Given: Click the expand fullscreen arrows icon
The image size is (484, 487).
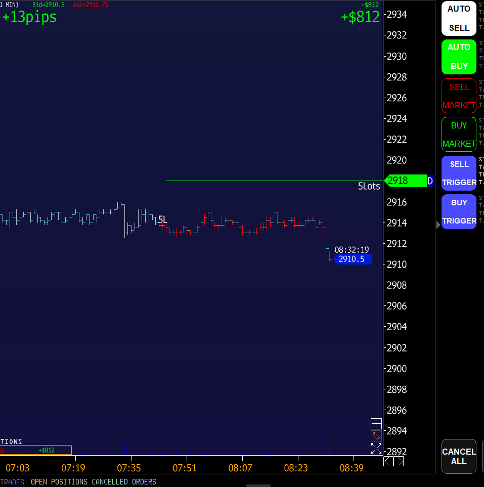Looking at the screenshot, I should (376, 449).
